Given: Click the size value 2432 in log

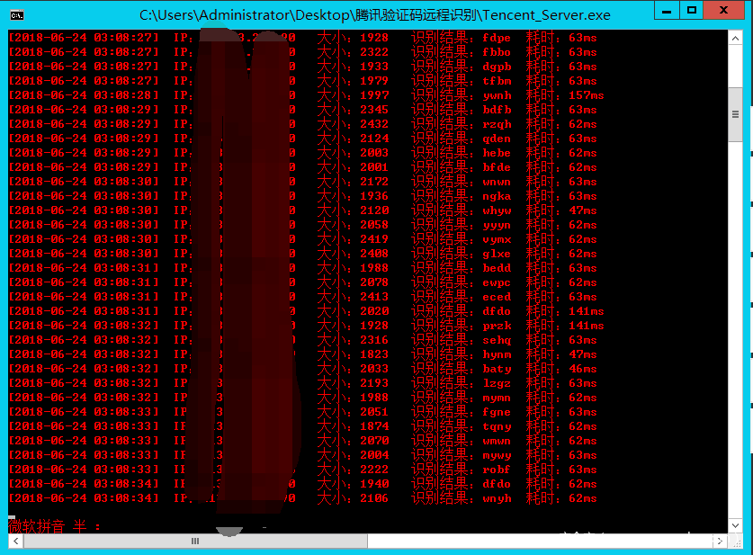Looking at the screenshot, I should tap(374, 124).
